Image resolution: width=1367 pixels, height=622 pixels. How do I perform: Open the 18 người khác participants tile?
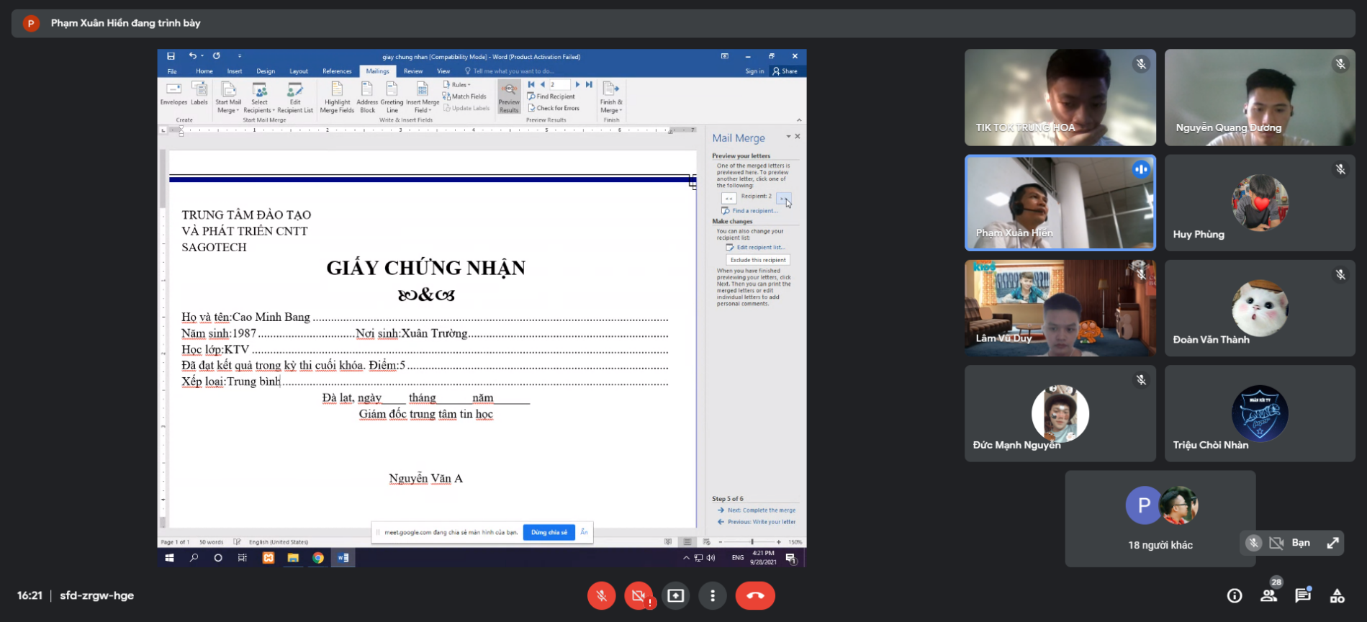[x=1160, y=518]
